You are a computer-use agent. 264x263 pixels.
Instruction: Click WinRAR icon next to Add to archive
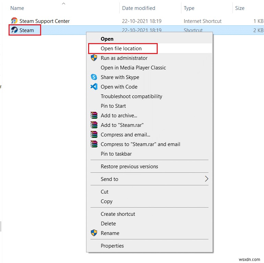(94, 115)
